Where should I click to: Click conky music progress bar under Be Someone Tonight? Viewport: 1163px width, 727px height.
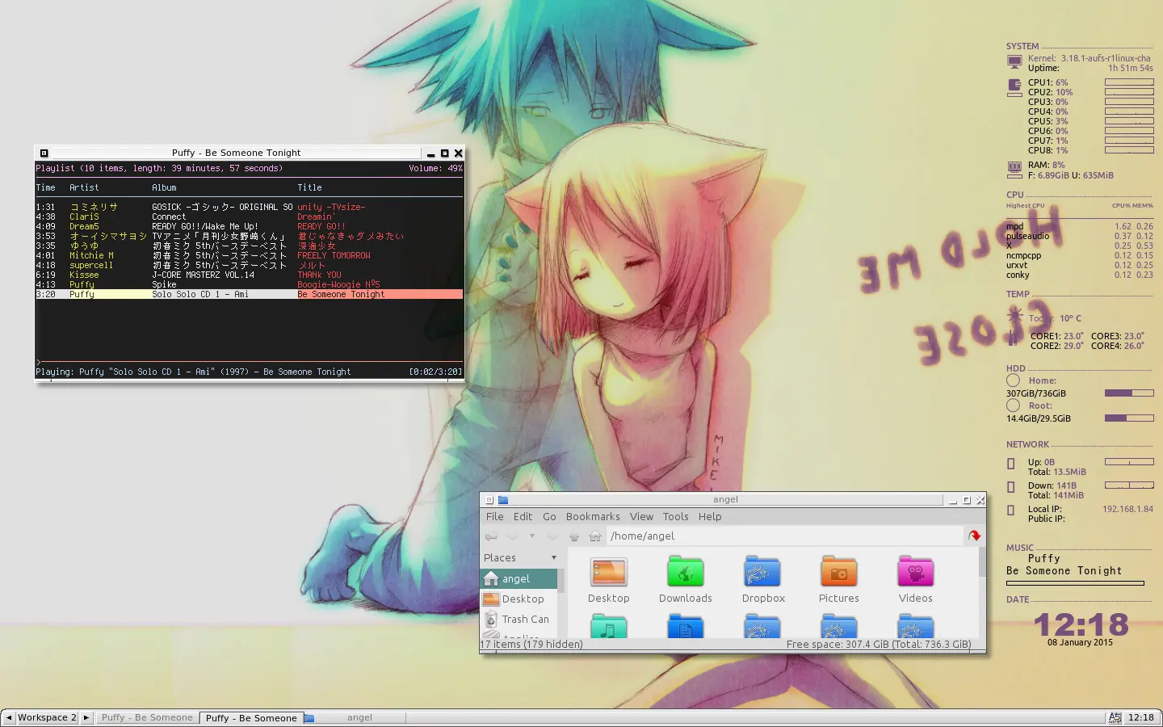(1075, 582)
